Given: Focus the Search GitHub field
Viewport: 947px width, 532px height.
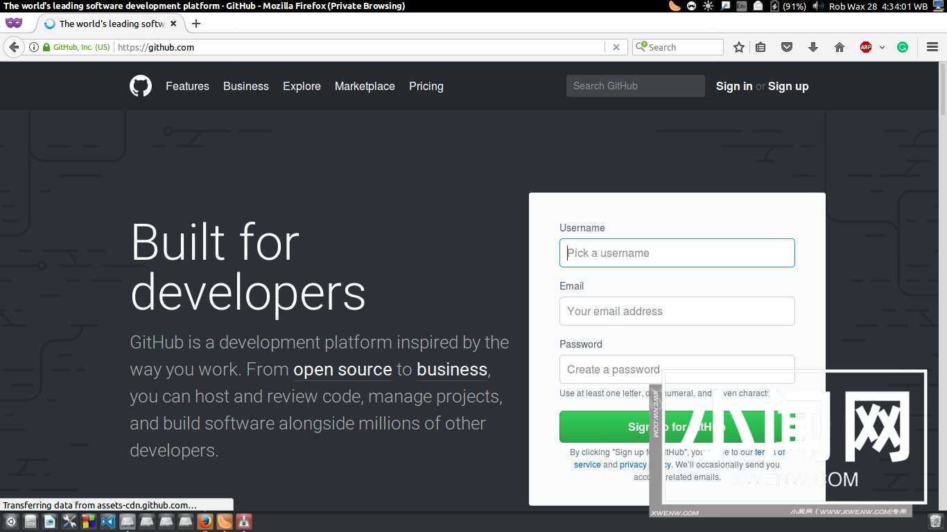Looking at the screenshot, I should [636, 86].
